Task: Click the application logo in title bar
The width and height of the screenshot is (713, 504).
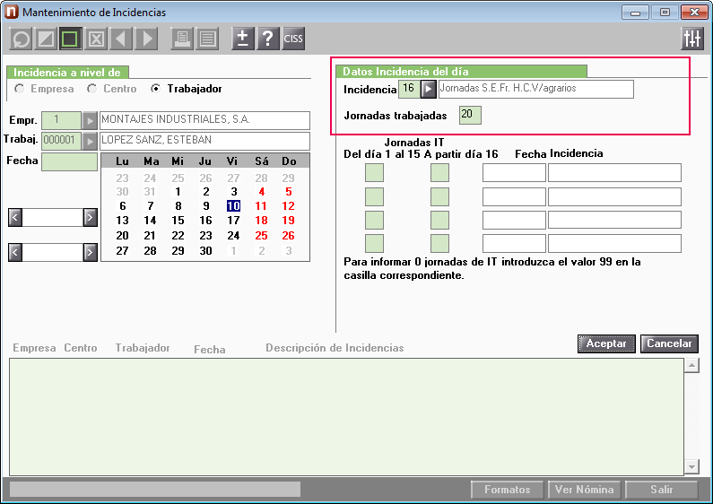Action: coord(11,12)
